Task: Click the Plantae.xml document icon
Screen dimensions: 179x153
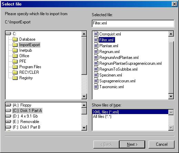Action: (x=96, y=46)
